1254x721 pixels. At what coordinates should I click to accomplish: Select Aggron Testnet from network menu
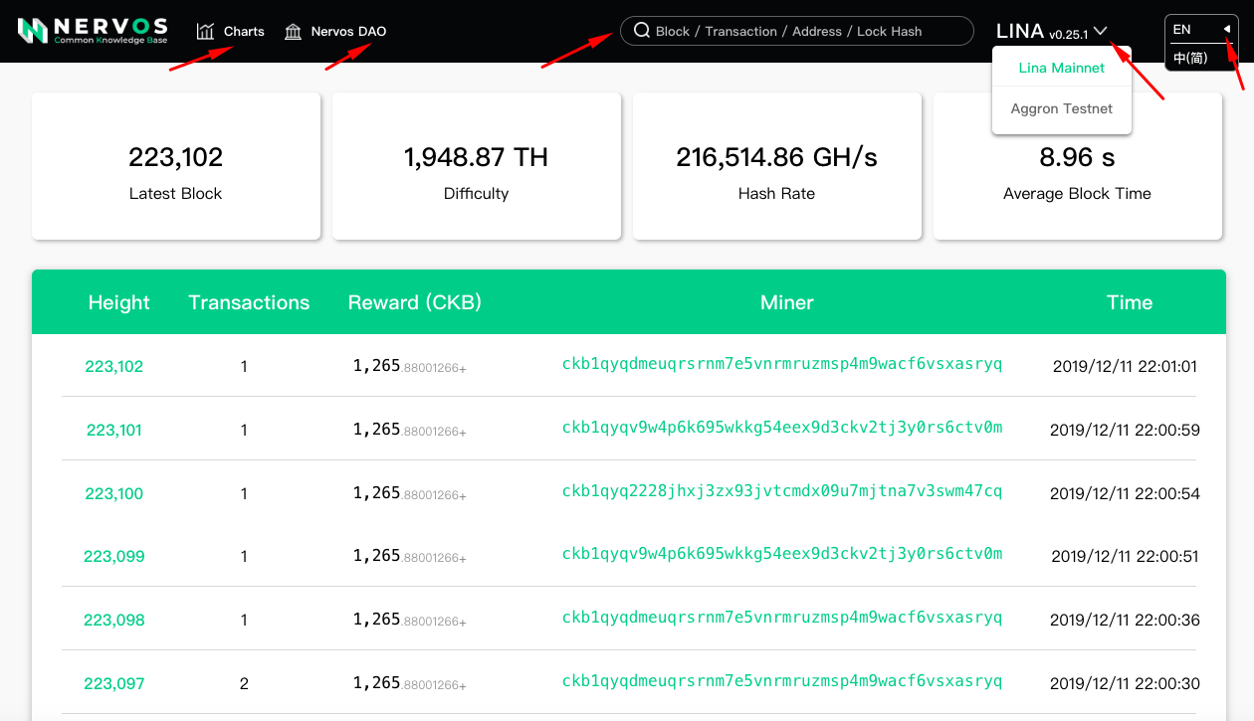(1061, 108)
